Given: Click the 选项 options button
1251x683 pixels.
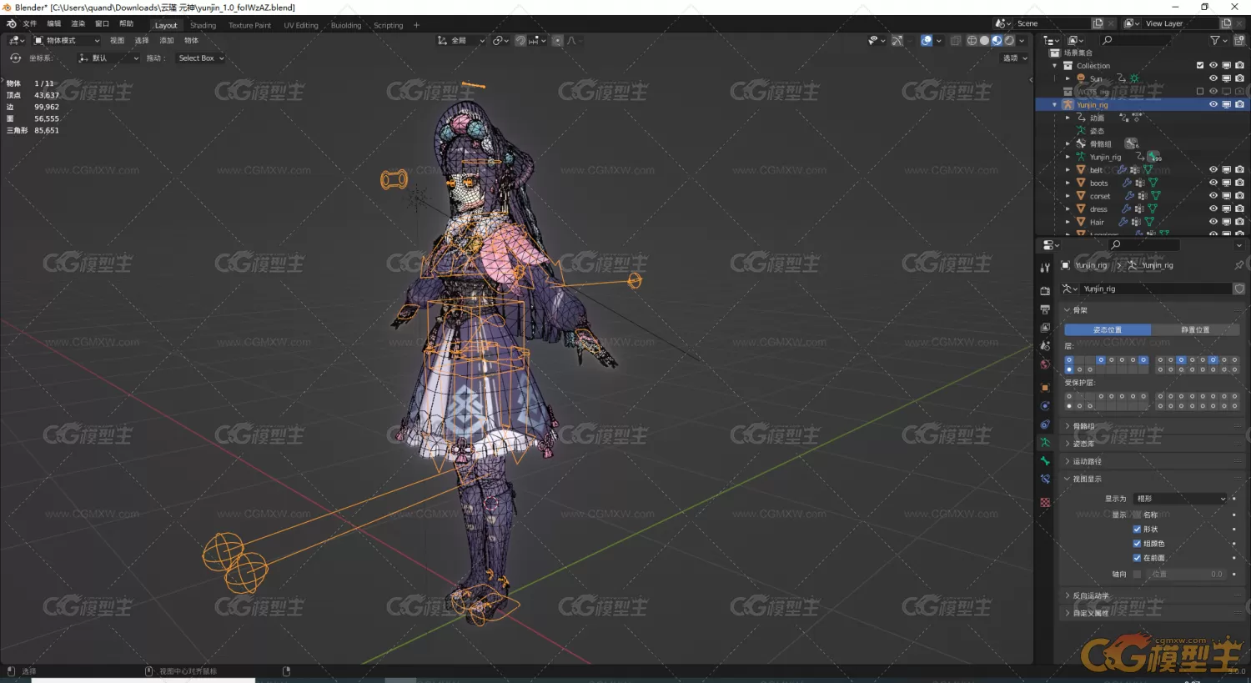Looking at the screenshot, I should pyautogui.click(x=1014, y=58).
